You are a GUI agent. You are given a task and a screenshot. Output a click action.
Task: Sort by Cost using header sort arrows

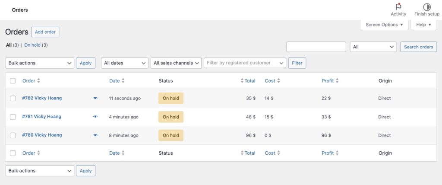coord(278,81)
